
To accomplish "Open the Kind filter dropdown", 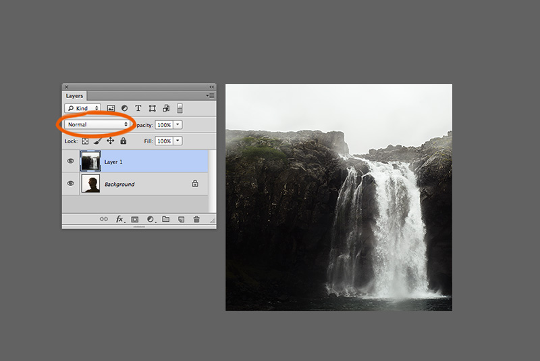I will [x=82, y=108].
